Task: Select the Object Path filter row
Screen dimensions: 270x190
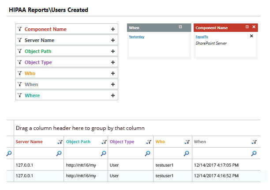Action: 67,51
